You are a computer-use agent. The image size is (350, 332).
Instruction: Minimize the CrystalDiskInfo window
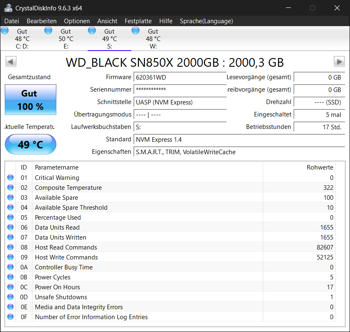(x=288, y=8)
